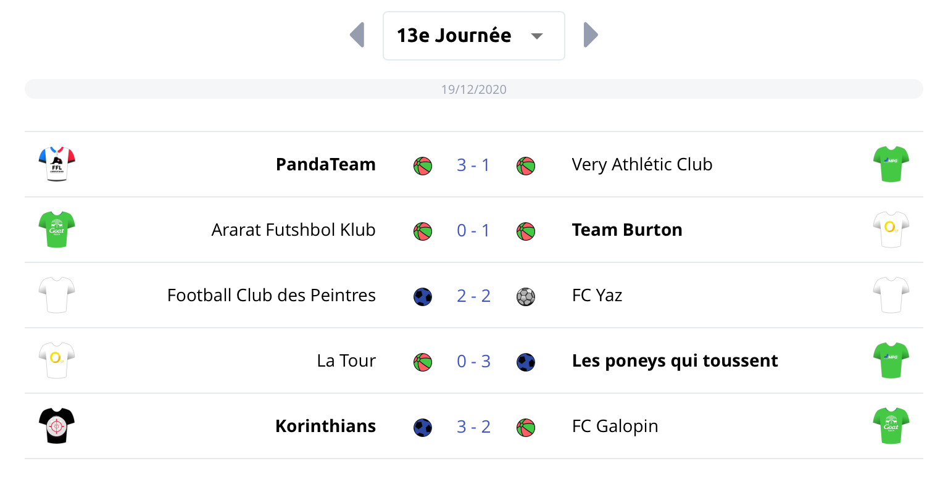Click PandaTeam's FFL jersey icon
948x495 pixels.
57,164
